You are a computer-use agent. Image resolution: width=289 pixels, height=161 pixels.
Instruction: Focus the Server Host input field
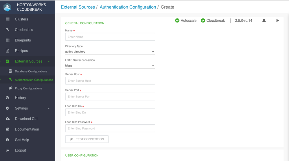pyautogui.click(x=110, y=81)
